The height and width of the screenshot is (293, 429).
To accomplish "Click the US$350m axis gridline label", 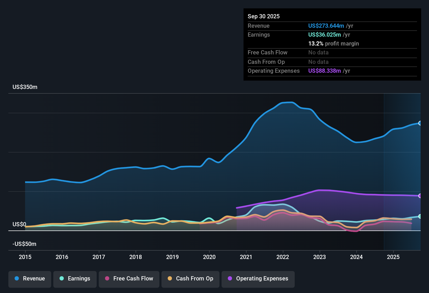I will click(25, 87).
